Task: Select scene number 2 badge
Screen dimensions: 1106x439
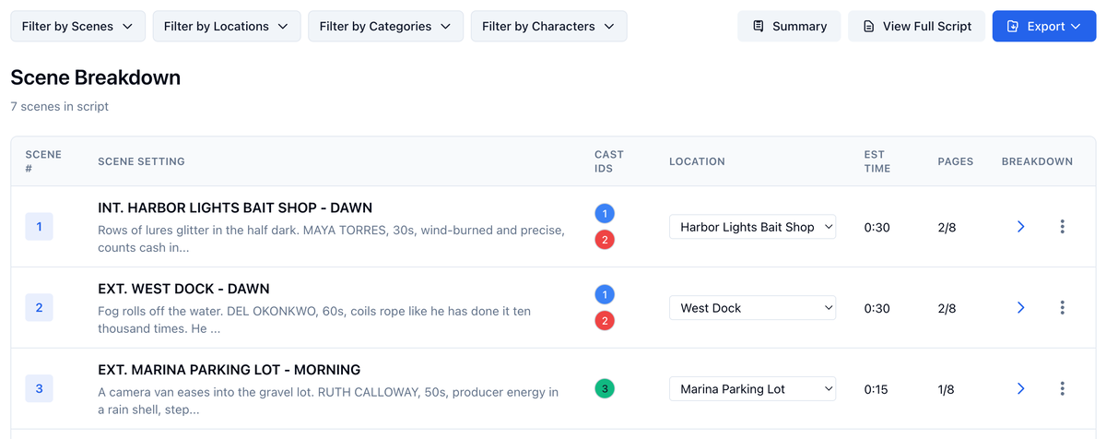Action: [x=39, y=308]
